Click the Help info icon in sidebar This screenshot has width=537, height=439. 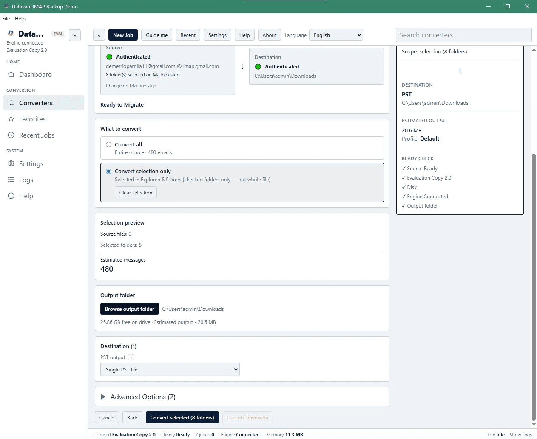tap(11, 196)
